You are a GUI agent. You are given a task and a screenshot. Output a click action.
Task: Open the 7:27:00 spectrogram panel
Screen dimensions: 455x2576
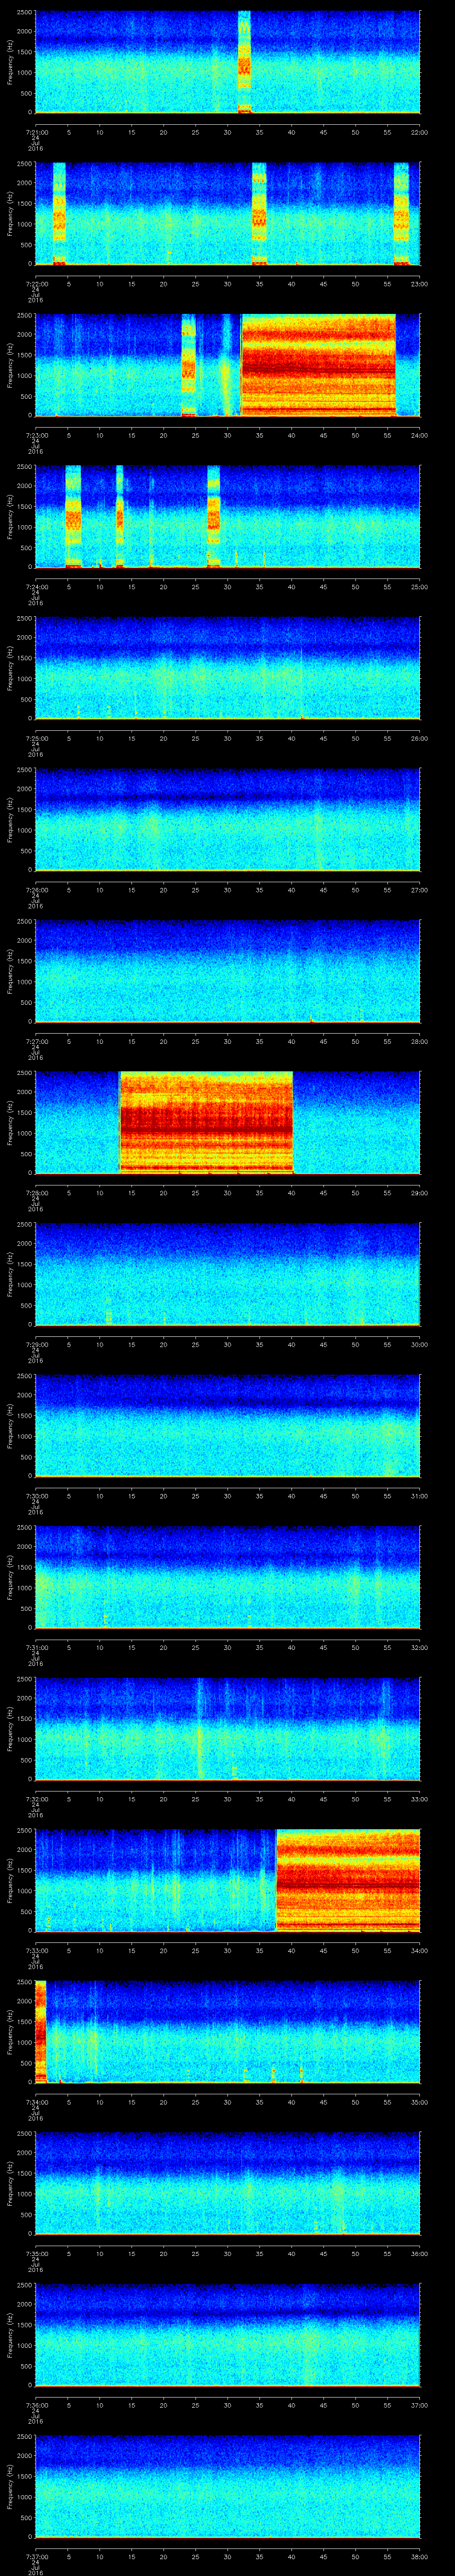tap(227, 971)
